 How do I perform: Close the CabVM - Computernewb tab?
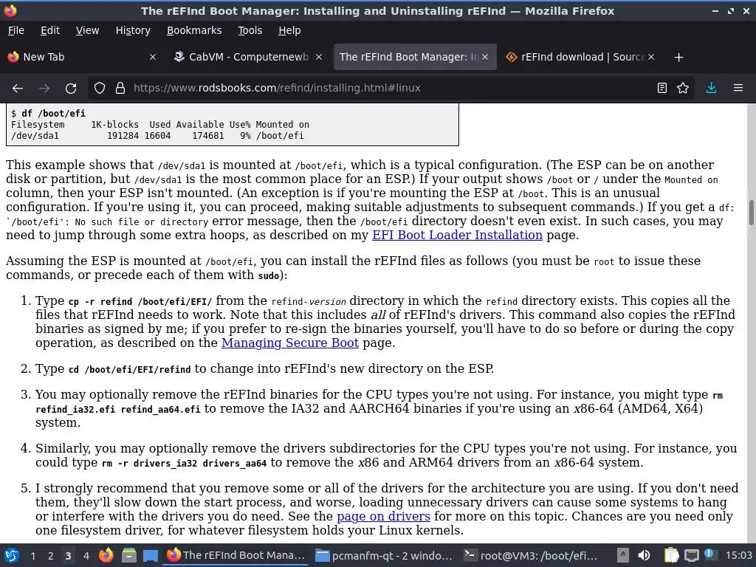pos(319,57)
